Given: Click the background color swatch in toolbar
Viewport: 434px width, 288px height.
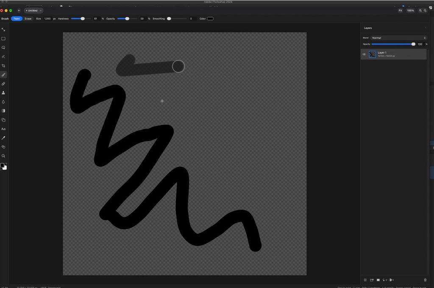Looking at the screenshot, I should [5, 168].
